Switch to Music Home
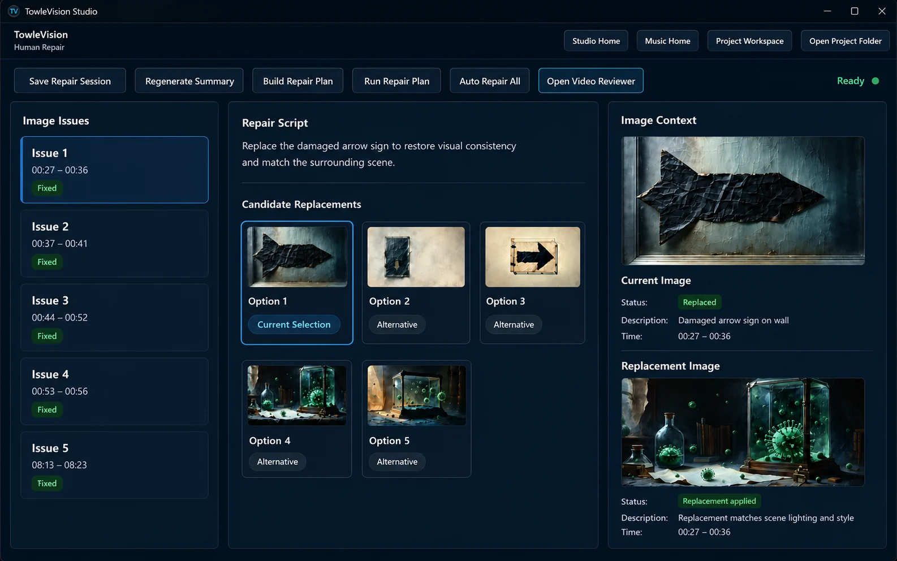 (667, 41)
